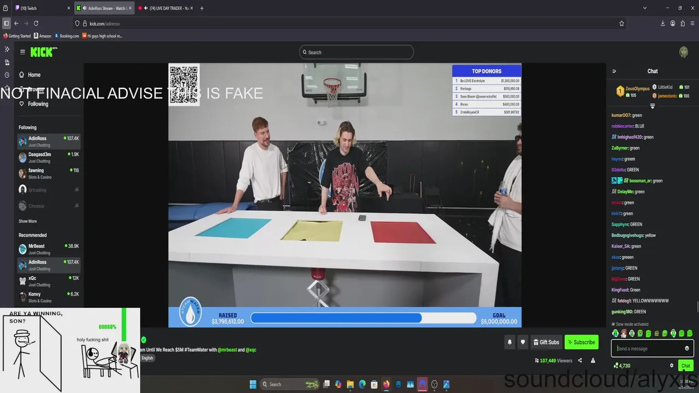Open the Windows Start menu
699x393 pixels.
[253, 384]
